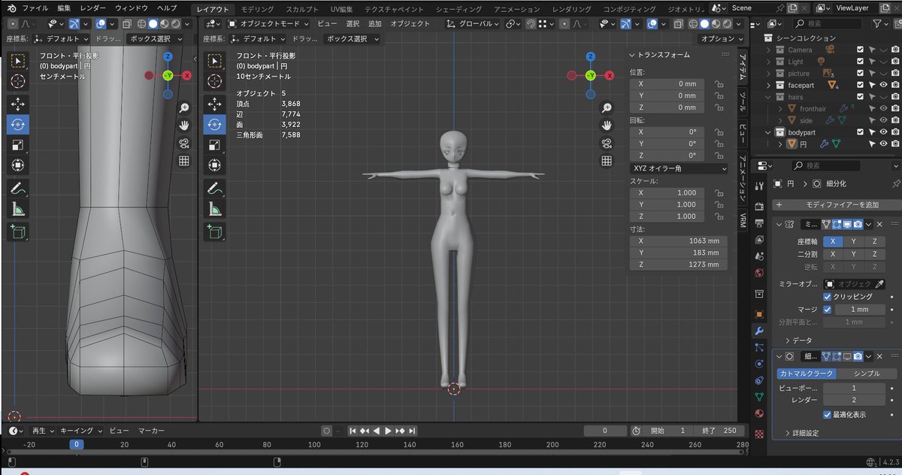Viewport: 902px width, 475px height.
Task: Click the Dimensions Z field showing 1273 mm
Action: (680, 265)
